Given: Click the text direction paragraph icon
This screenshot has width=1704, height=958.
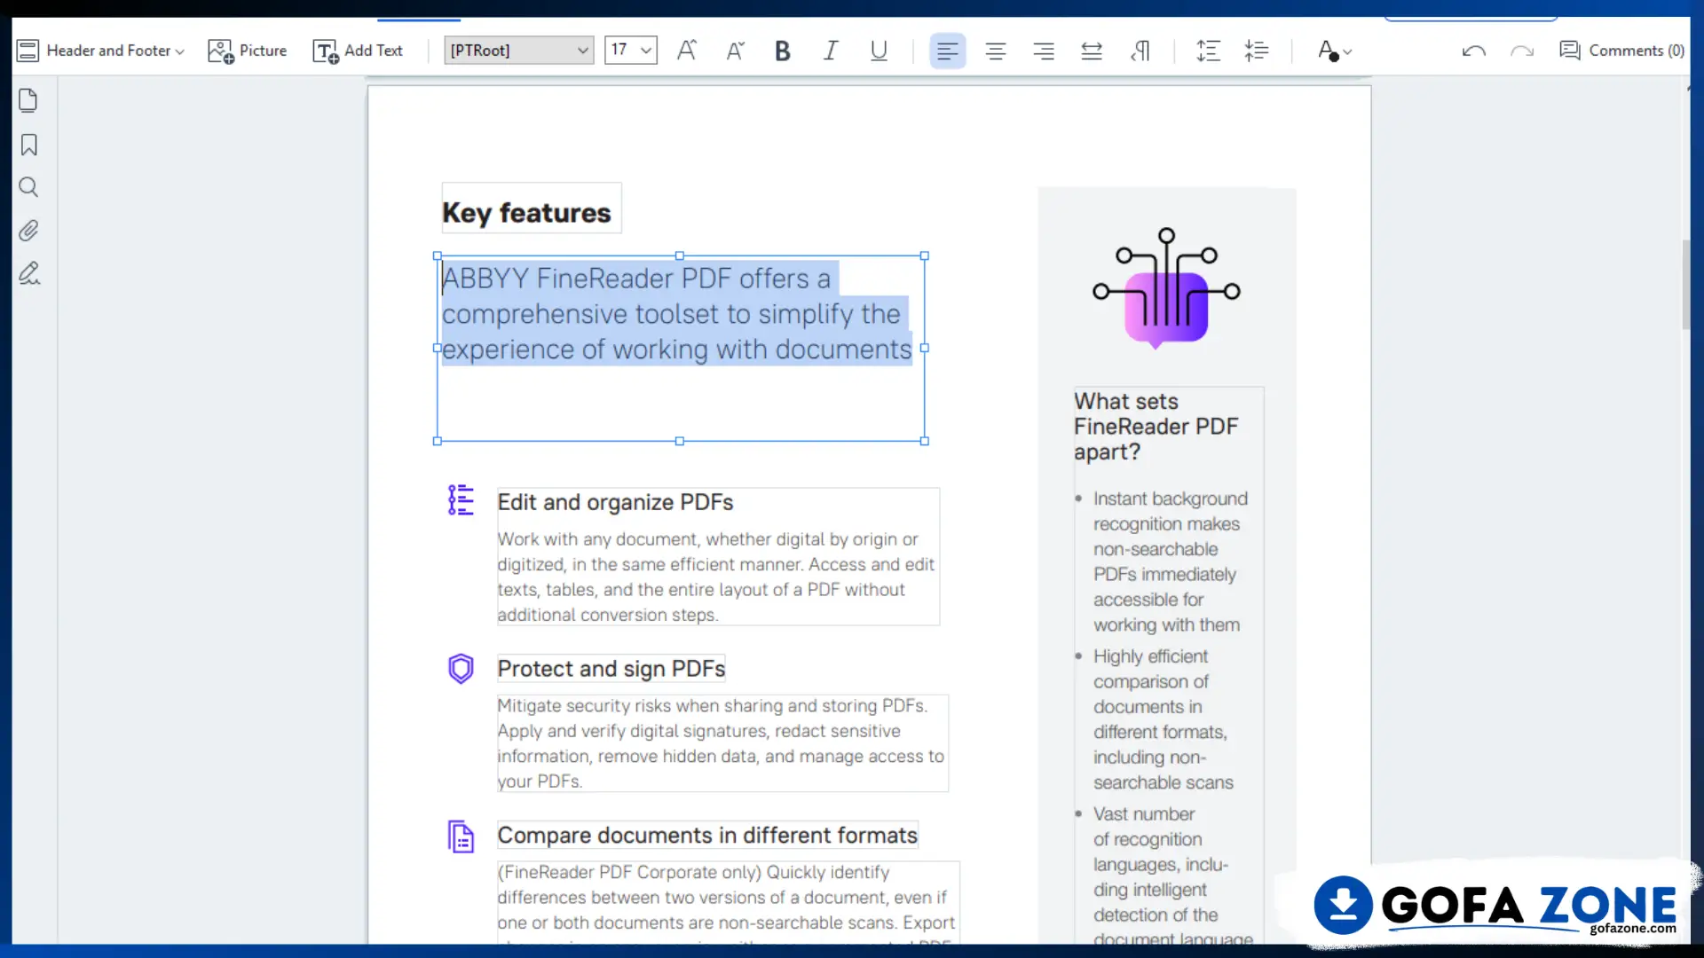Looking at the screenshot, I should click(x=1140, y=51).
